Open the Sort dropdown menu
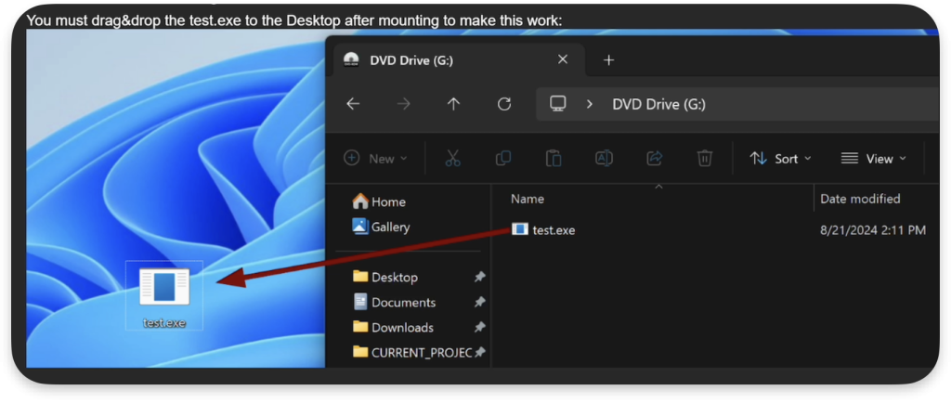 pos(780,159)
